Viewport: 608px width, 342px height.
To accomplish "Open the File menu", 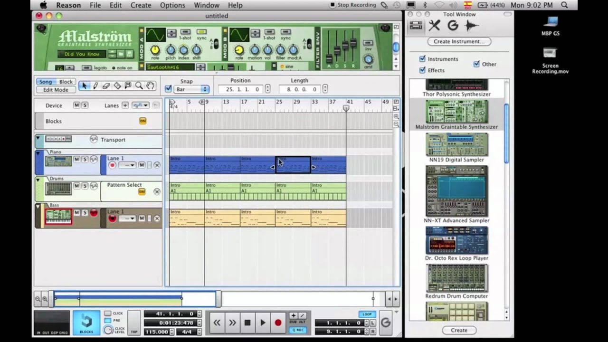I will coord(95,5).
